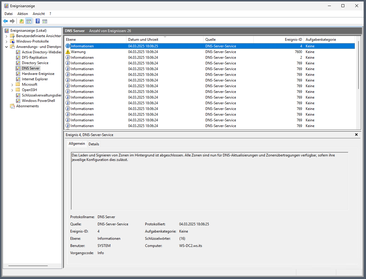Click the Quelle value DNS-Server-Service in details
366x279 pixels.
pyautogui.click(x=113, y=224)
